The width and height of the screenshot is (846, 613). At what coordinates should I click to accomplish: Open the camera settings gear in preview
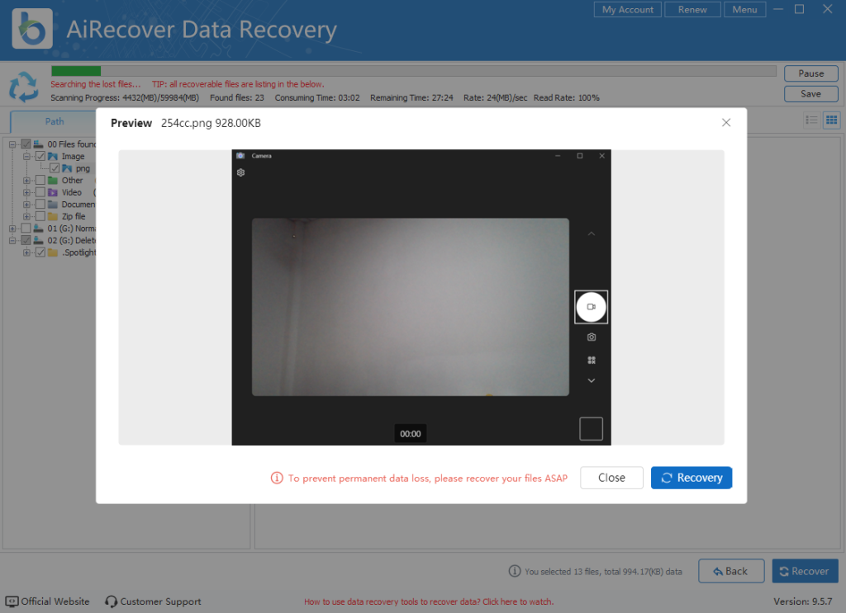click(x=240, y=172)
